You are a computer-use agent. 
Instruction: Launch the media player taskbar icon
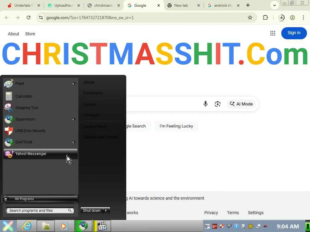coord(64,226)
